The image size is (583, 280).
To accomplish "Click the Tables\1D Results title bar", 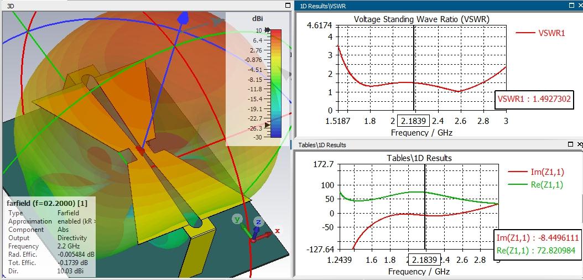I will pyautogui.click(x=439, y=144).
